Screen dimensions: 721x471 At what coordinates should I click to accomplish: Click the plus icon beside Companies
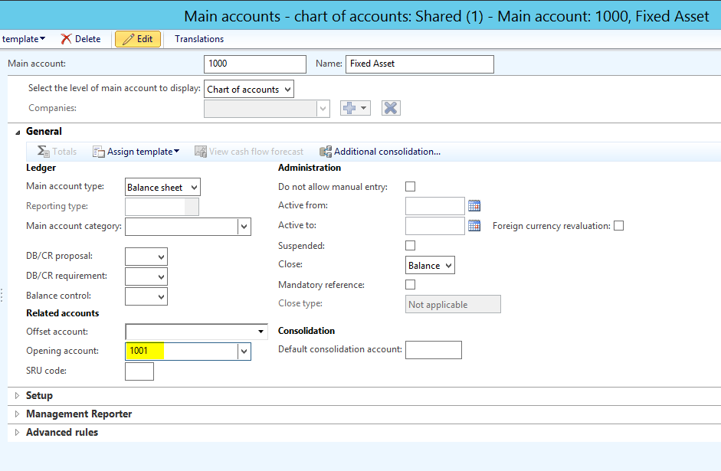(355, 109)
